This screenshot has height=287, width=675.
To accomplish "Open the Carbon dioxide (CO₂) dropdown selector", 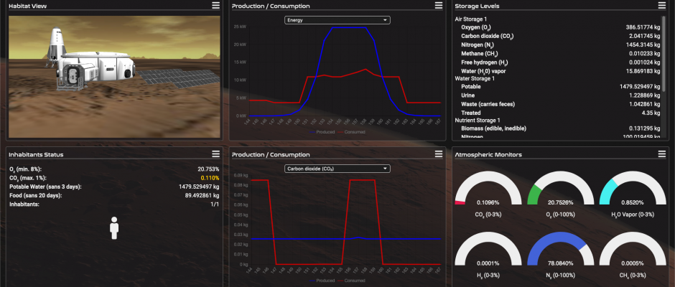I will point(337,169).
